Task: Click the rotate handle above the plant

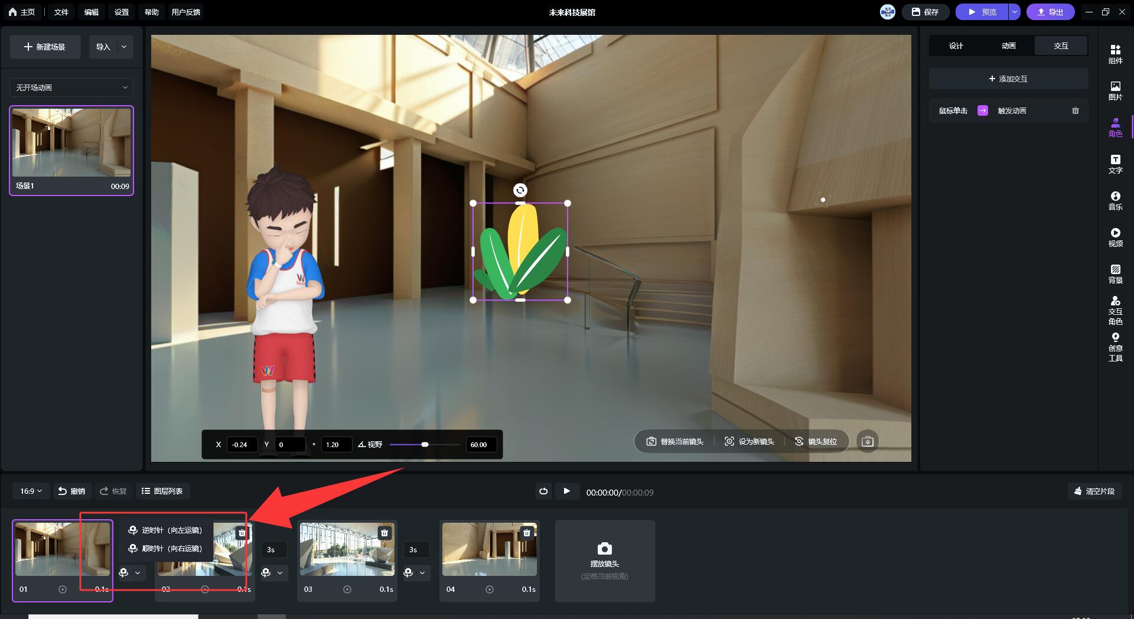Action: pos(520,190)
